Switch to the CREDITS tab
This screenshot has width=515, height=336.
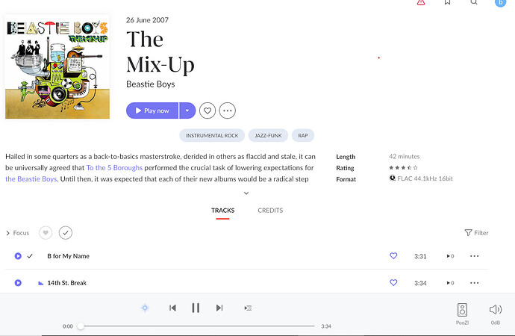[270, 211]
